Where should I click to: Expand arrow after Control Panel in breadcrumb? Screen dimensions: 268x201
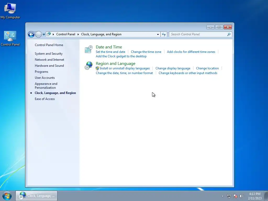coord(78,34)
